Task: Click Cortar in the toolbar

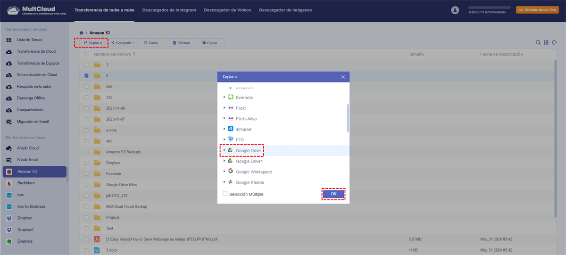Action: click(x=151, y=43)
